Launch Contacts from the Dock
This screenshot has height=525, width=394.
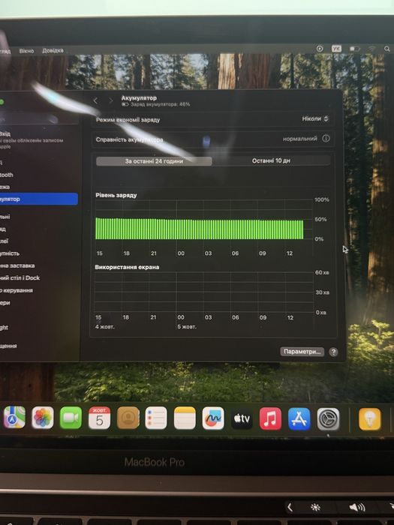click(x=128, y=418)
